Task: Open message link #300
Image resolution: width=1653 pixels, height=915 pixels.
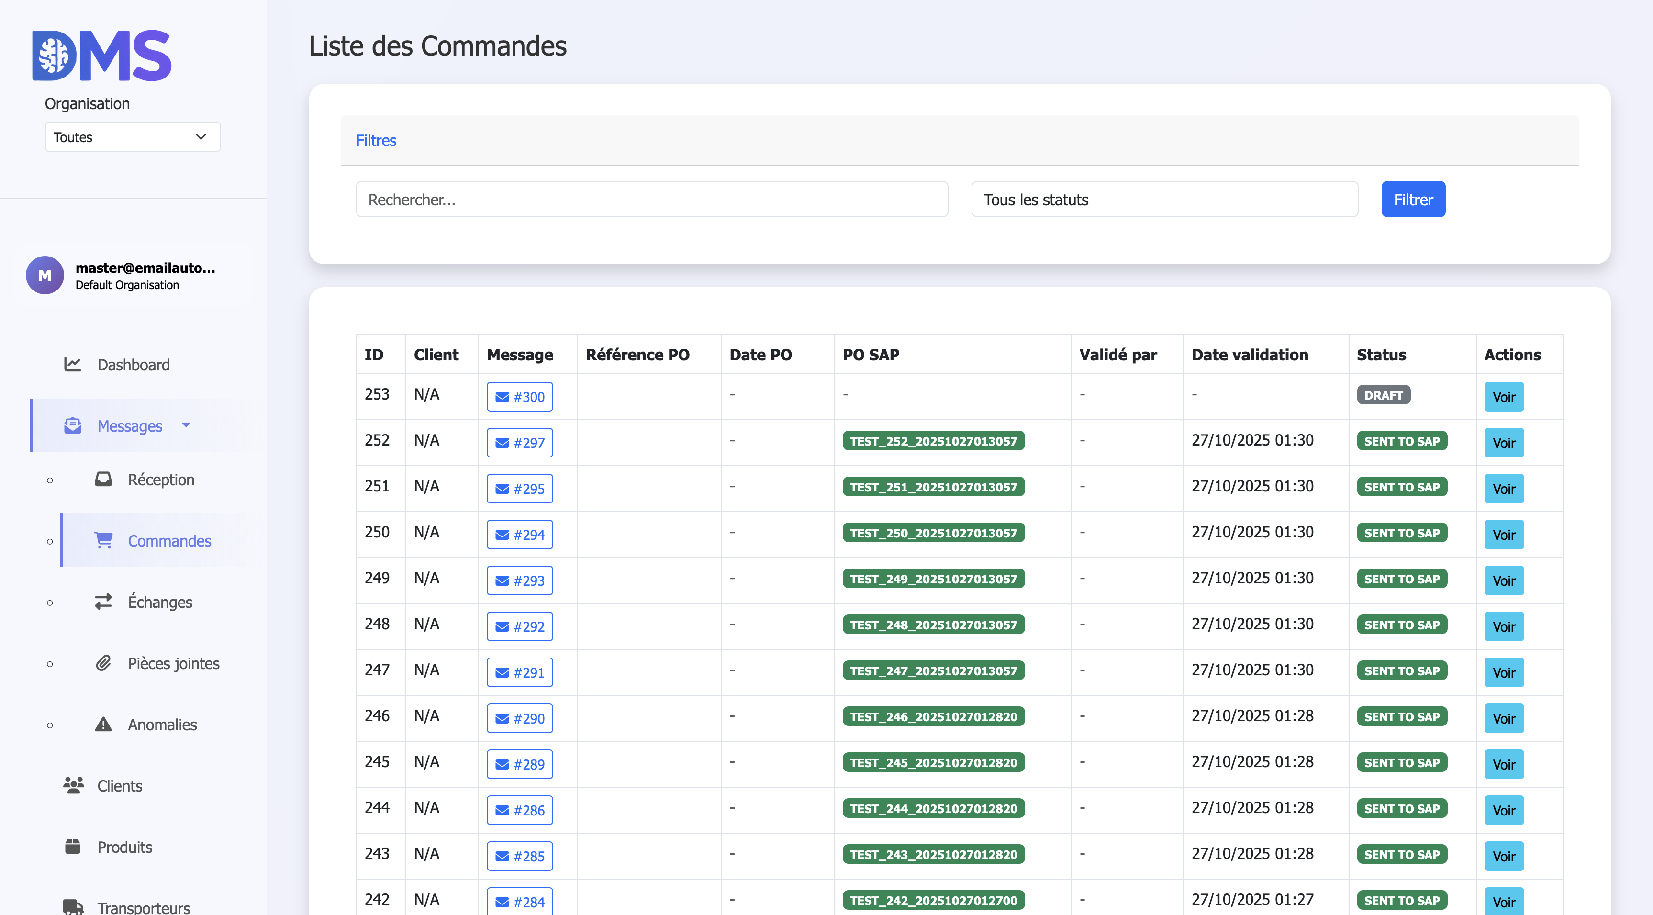Action: click(519, 397)
